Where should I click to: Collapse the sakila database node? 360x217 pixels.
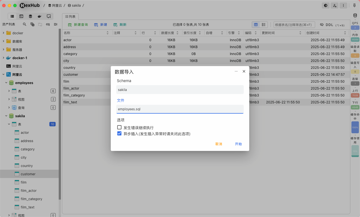tap(6, 116)
